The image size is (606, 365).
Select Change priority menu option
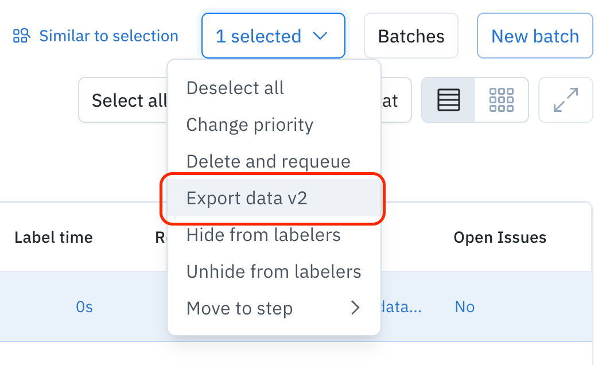pos(250,125)
